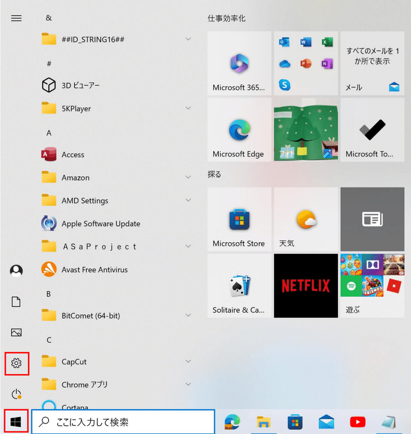Open OneDrive in the Office tile group
The width and height of the screenshot is (411, 434).
pyautogui.click(x=285, y=64)
